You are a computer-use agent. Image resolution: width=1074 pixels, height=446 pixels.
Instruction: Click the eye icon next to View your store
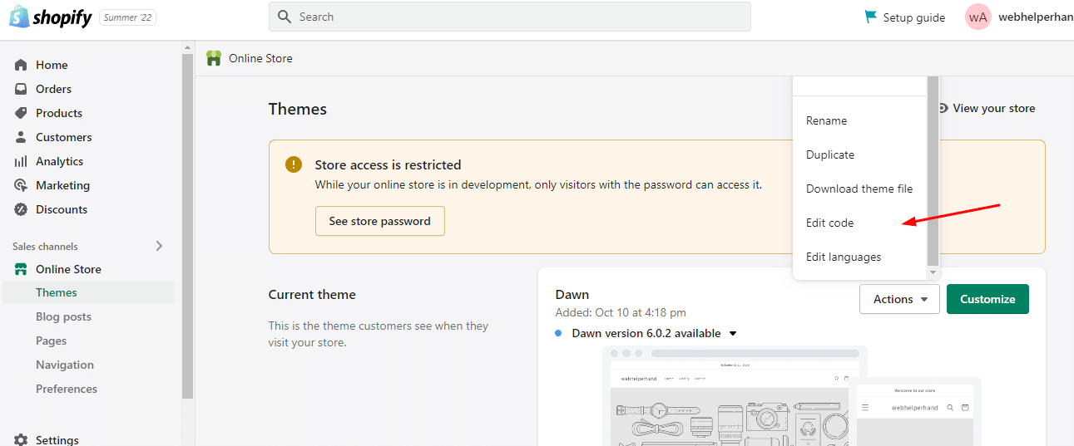[x=943, y=108]
